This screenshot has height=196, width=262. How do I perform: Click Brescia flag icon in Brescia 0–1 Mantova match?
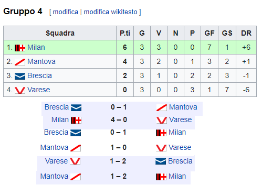76,107
